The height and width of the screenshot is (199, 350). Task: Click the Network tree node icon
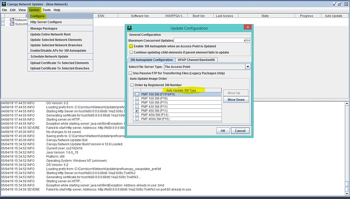pos(12,20)
